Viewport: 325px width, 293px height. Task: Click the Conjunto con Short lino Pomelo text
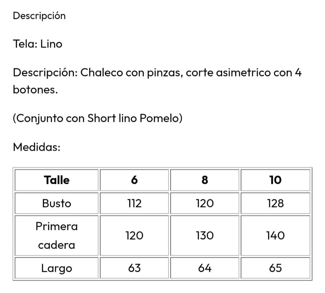97,119
